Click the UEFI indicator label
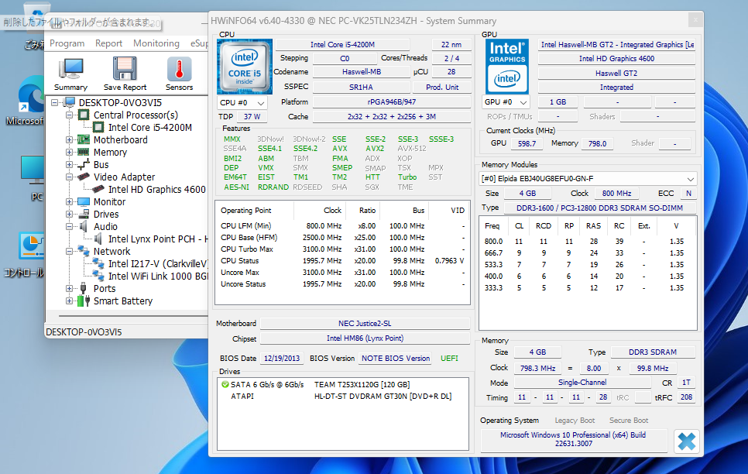The width and height of the screenshot is (748, 474). point(449,359)
